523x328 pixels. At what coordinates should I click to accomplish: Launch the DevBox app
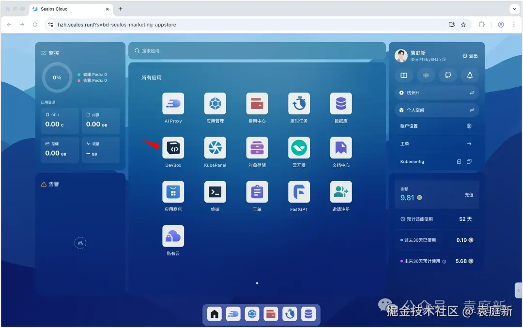pos(173,148)
